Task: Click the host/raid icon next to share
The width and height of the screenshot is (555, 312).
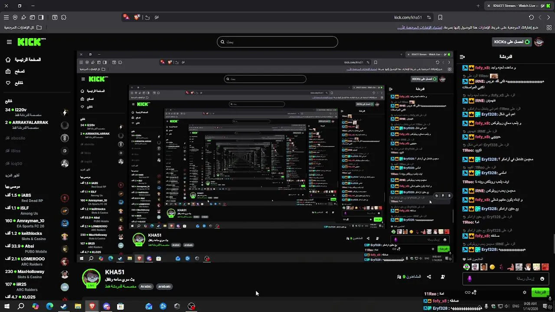Action: click(443, 277)
